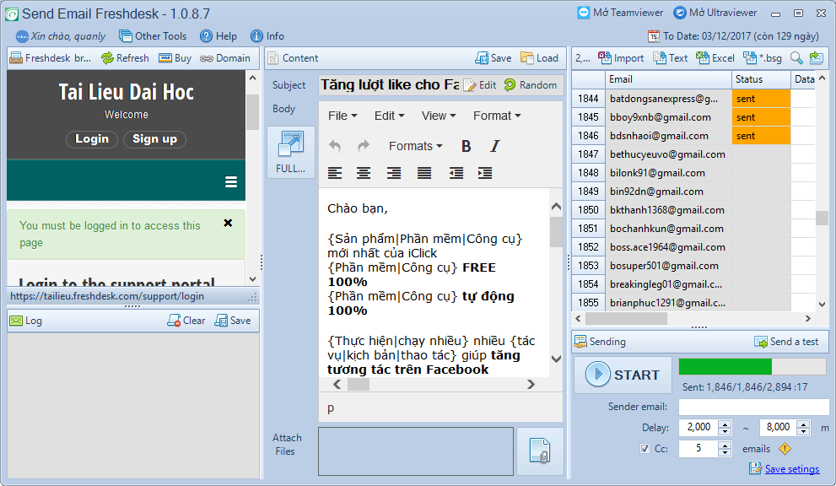Expand the Formats dropdown
Viewport: 836px width, 486px height.
coord(415,146)
